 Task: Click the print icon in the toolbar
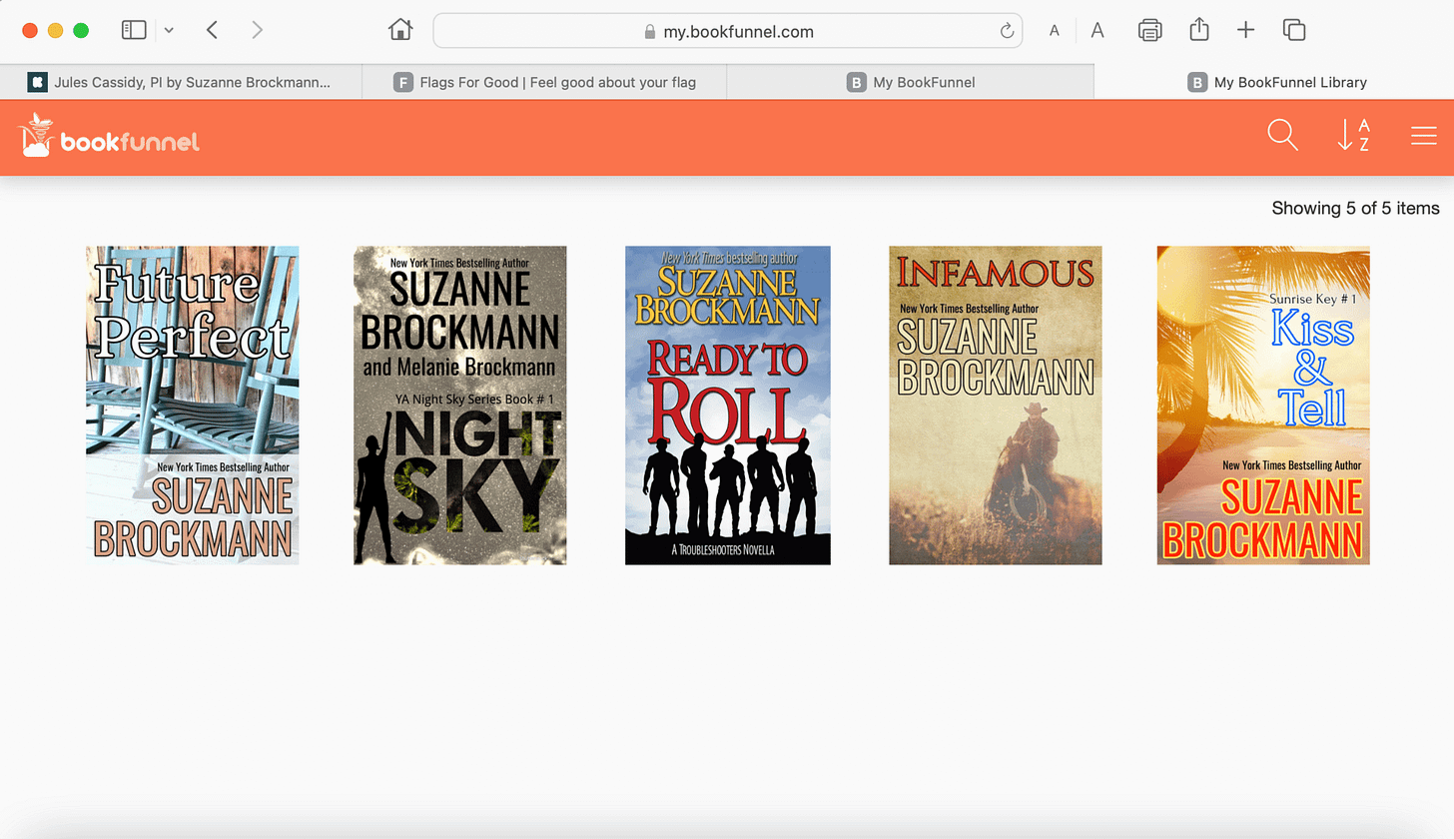click(1149, 30)
